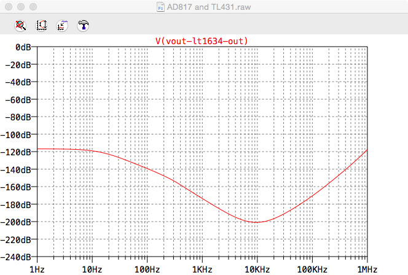Click the document icon in title bar

160,7
